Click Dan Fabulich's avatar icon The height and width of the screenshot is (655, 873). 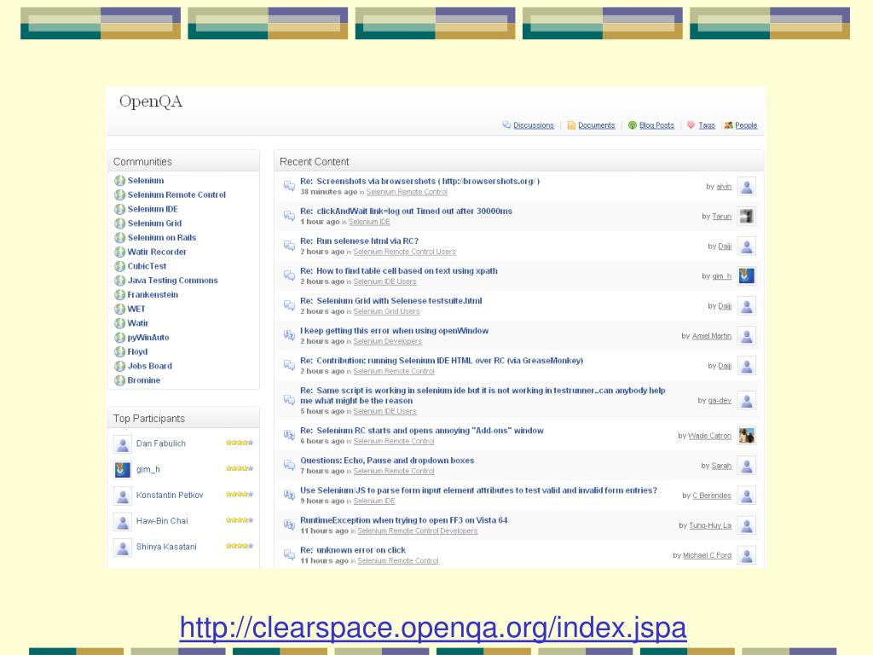point(123,443)
